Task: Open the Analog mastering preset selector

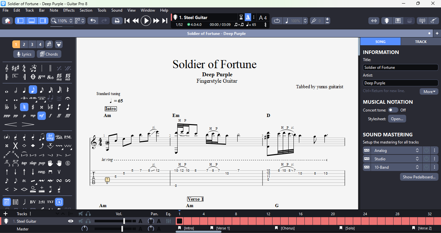Action: coord(396,151)
